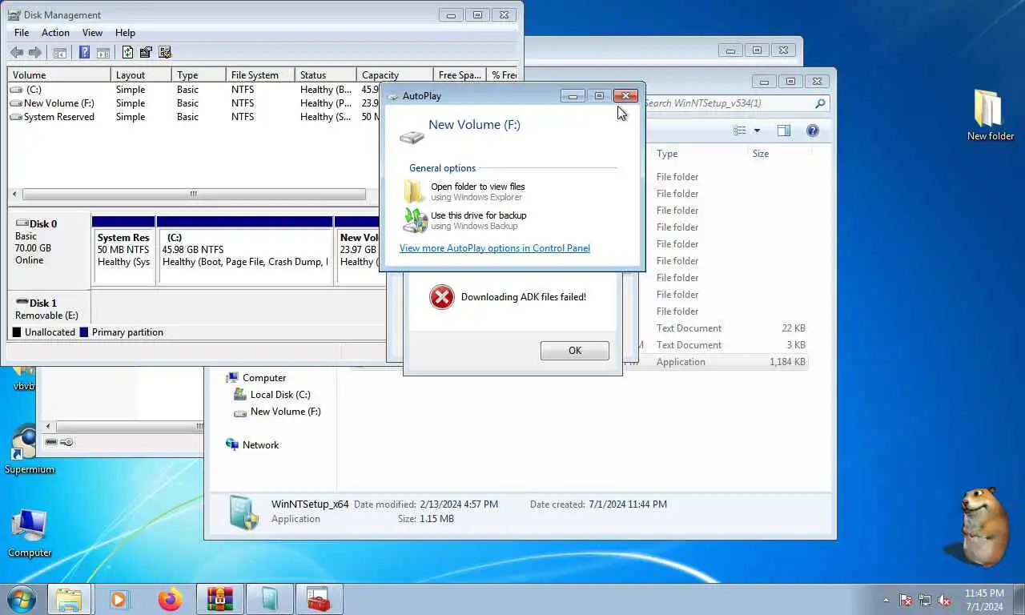This screenshot has width=1025, height=615.
Task: Sort by File System column header
Action: click(x=260, y=74)
